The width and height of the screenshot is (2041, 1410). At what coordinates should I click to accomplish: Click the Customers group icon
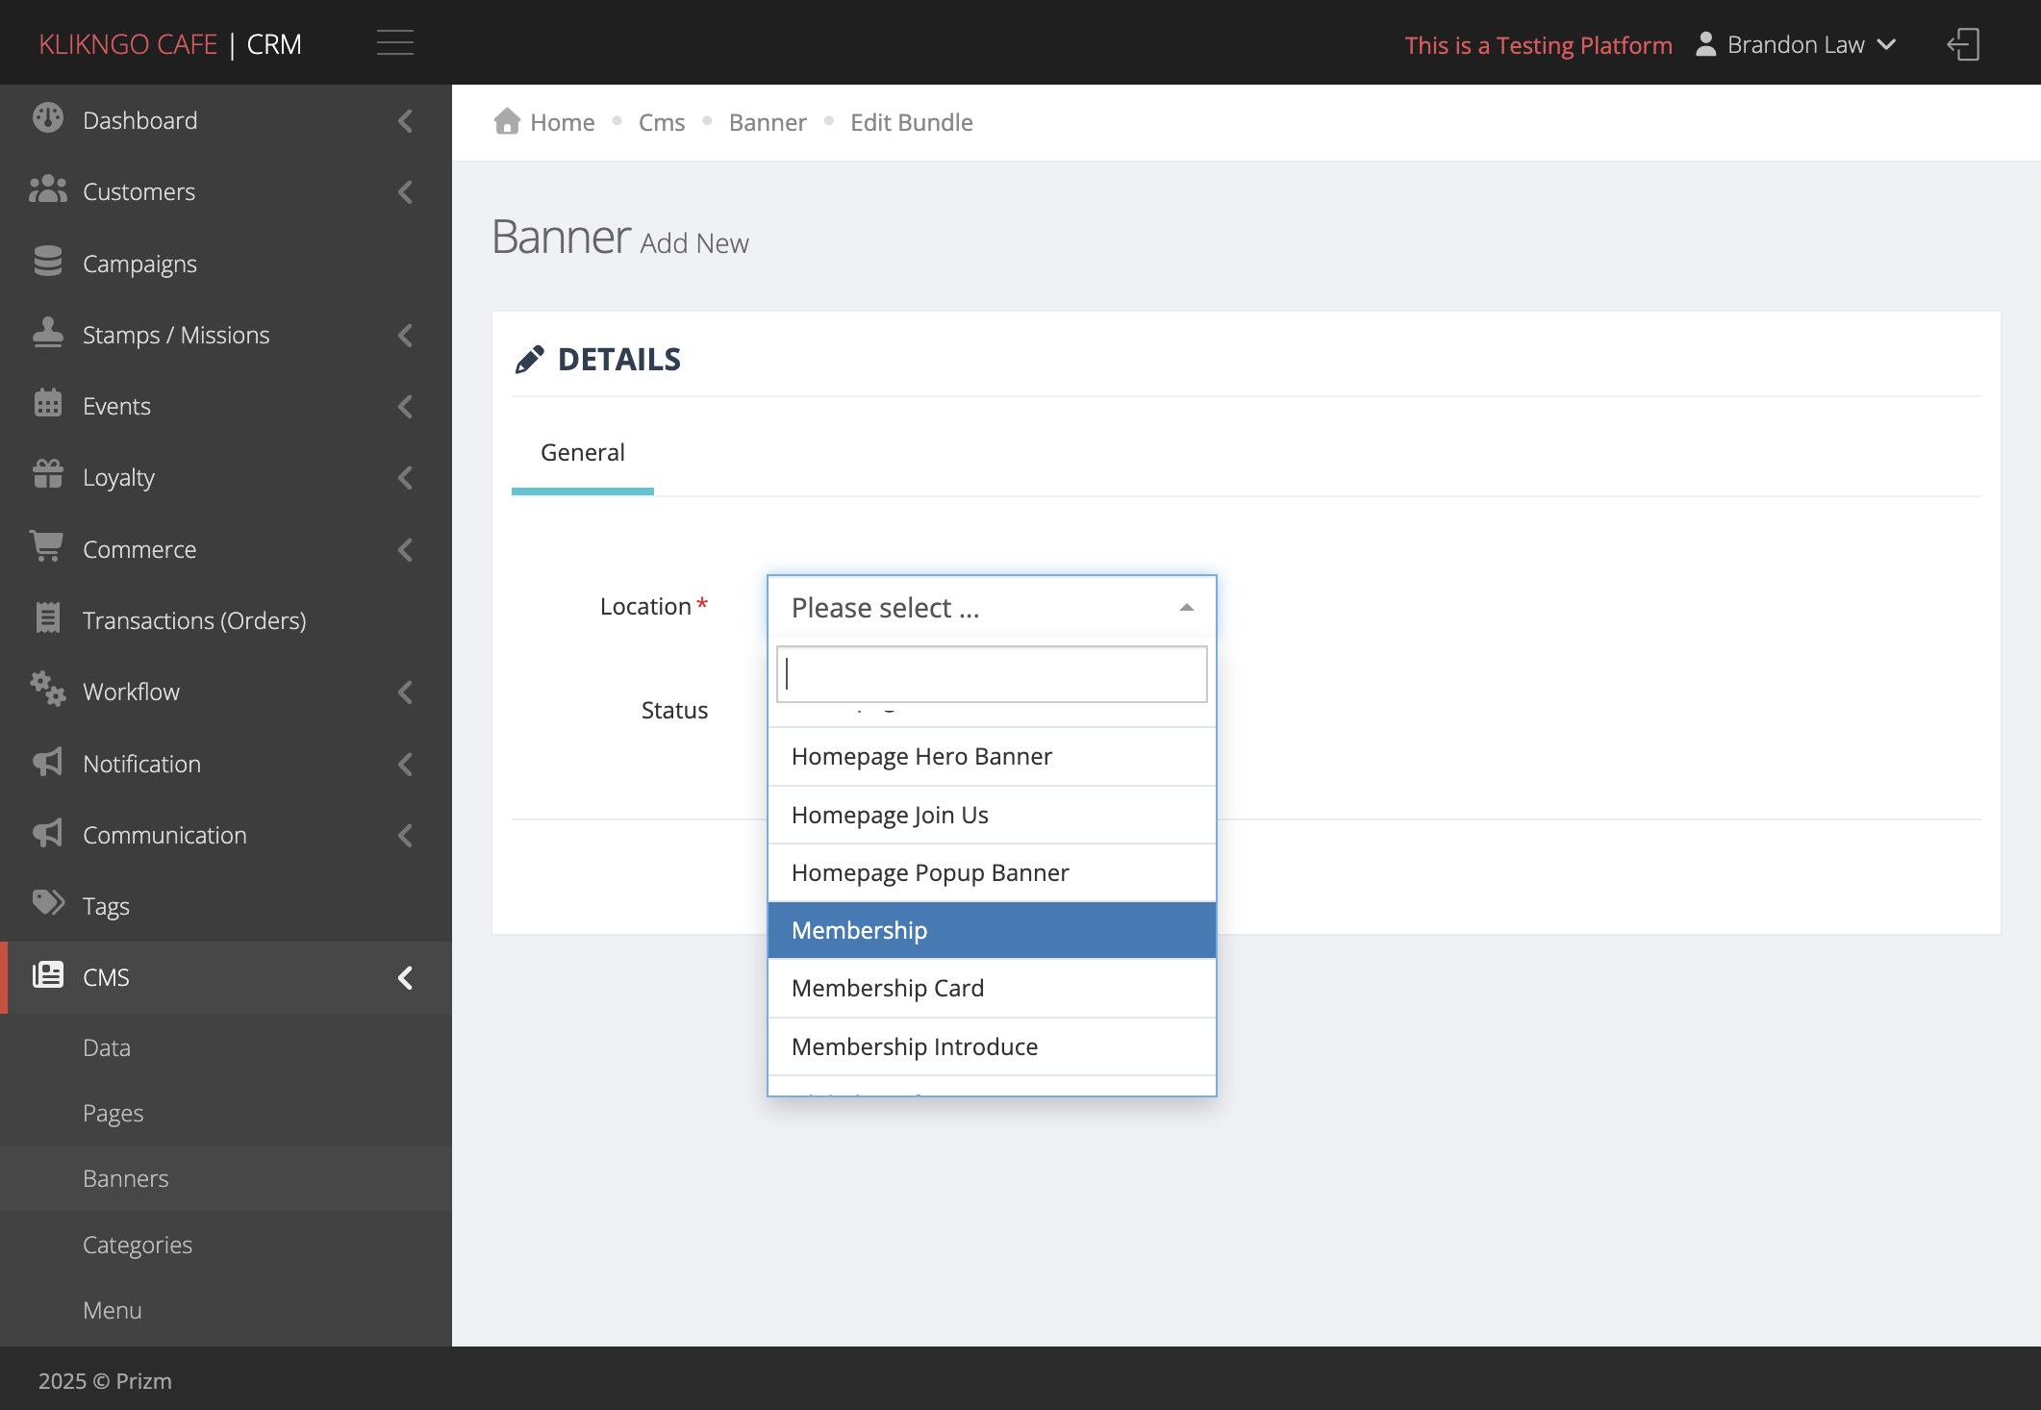tap(47, 190)
